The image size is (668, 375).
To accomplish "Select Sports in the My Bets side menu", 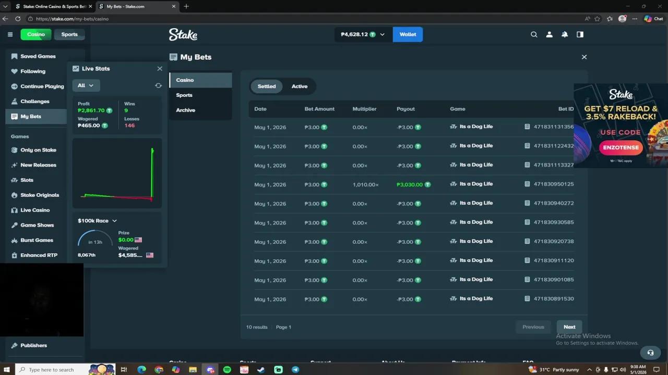I will pos(200,95).
